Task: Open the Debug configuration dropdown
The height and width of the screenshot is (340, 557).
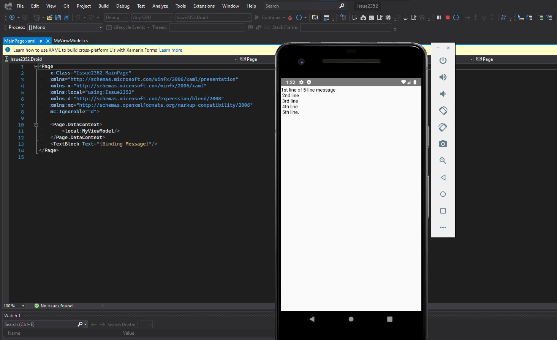Action: [x=116, y=17]
